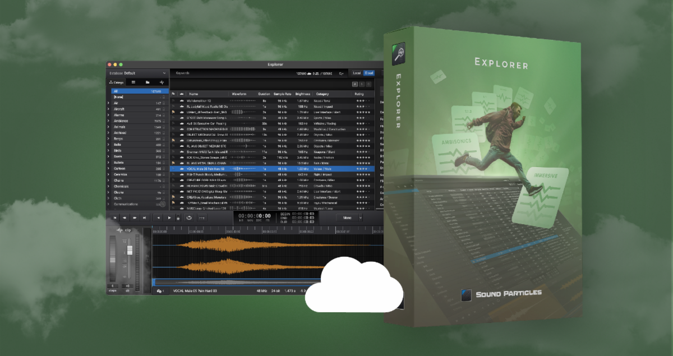Sort by the Duration column header

pos(264,94)
